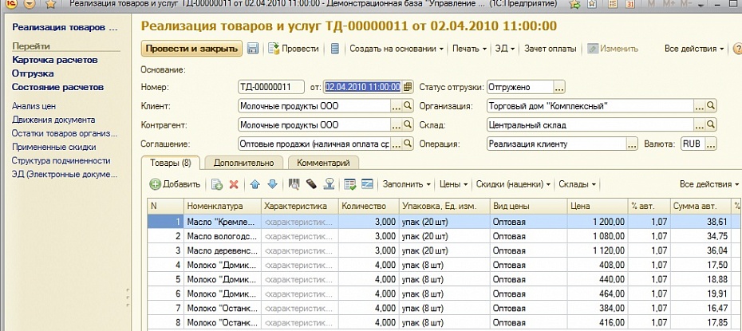742x331 pixels.
Task: Switch to the Дополнительно tab
Action: coord(243,162)
